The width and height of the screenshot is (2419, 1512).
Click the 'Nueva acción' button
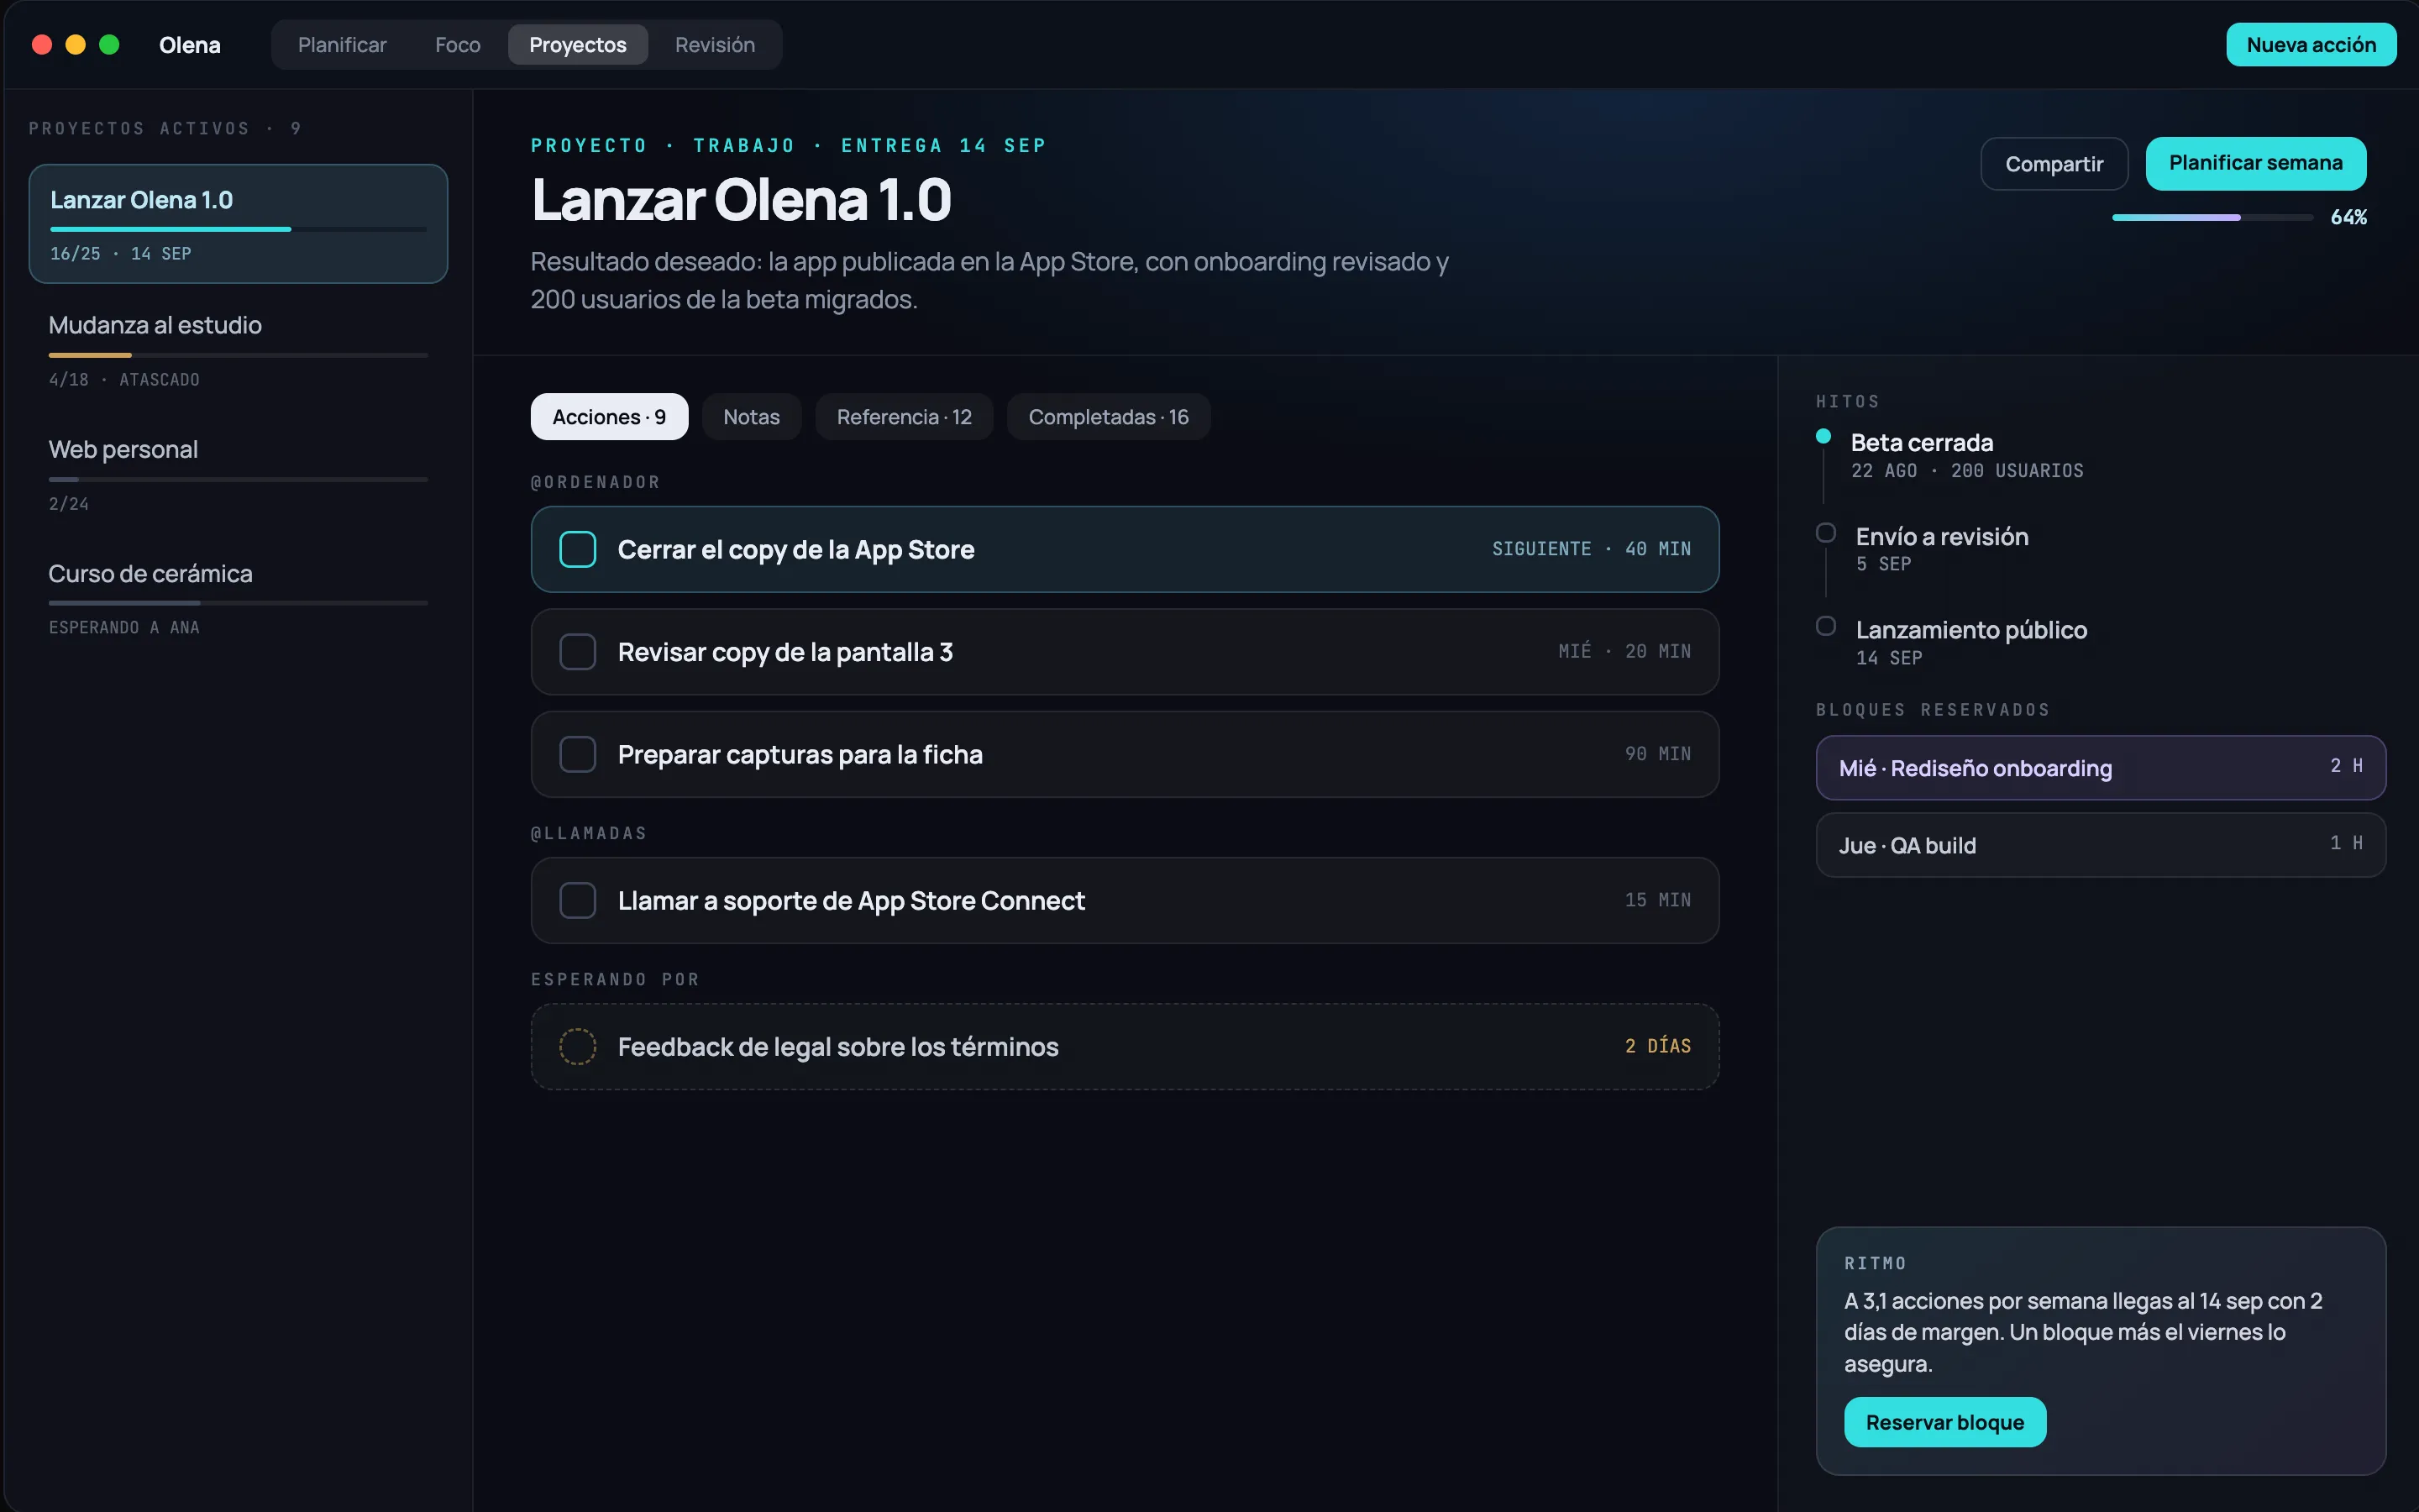tap(2311, 45)
